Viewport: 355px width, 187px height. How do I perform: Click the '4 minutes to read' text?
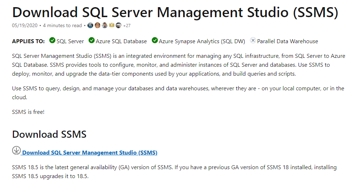62,26
